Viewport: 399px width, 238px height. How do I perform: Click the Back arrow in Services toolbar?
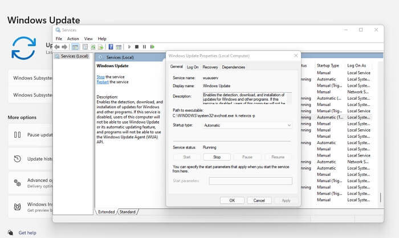coord(57,47)
